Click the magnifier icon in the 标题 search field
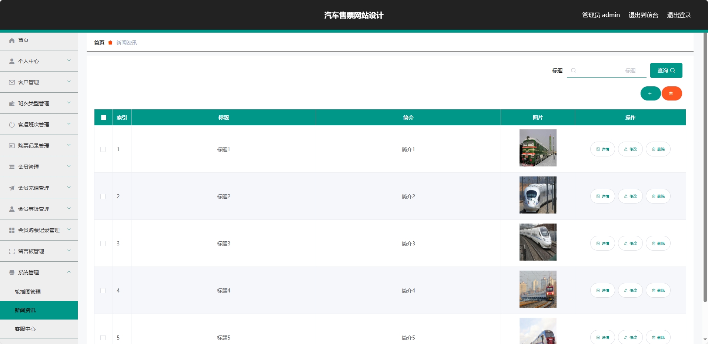This screenshot has width=708, height=344. pyautogui.click(x=573, y=70)
